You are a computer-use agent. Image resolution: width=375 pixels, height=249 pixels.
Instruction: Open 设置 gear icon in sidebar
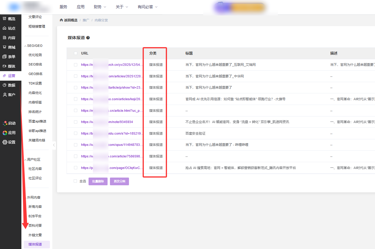(5, 142)
